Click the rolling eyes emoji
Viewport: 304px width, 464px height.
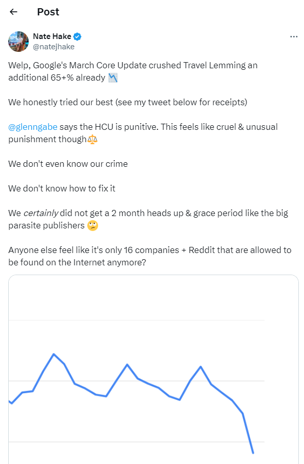click(92, 225)
